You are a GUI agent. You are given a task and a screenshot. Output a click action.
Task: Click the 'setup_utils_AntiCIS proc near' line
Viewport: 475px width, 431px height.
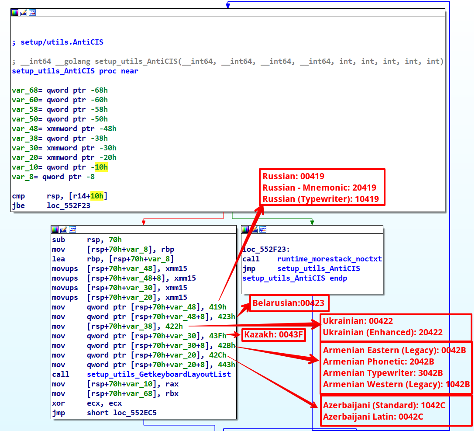[75, 71]
